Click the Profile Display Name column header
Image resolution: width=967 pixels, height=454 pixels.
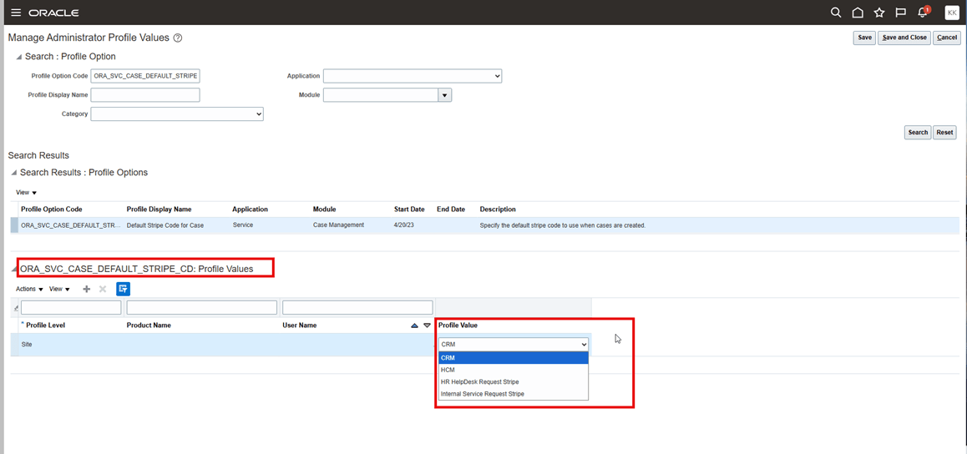(159, 209)
